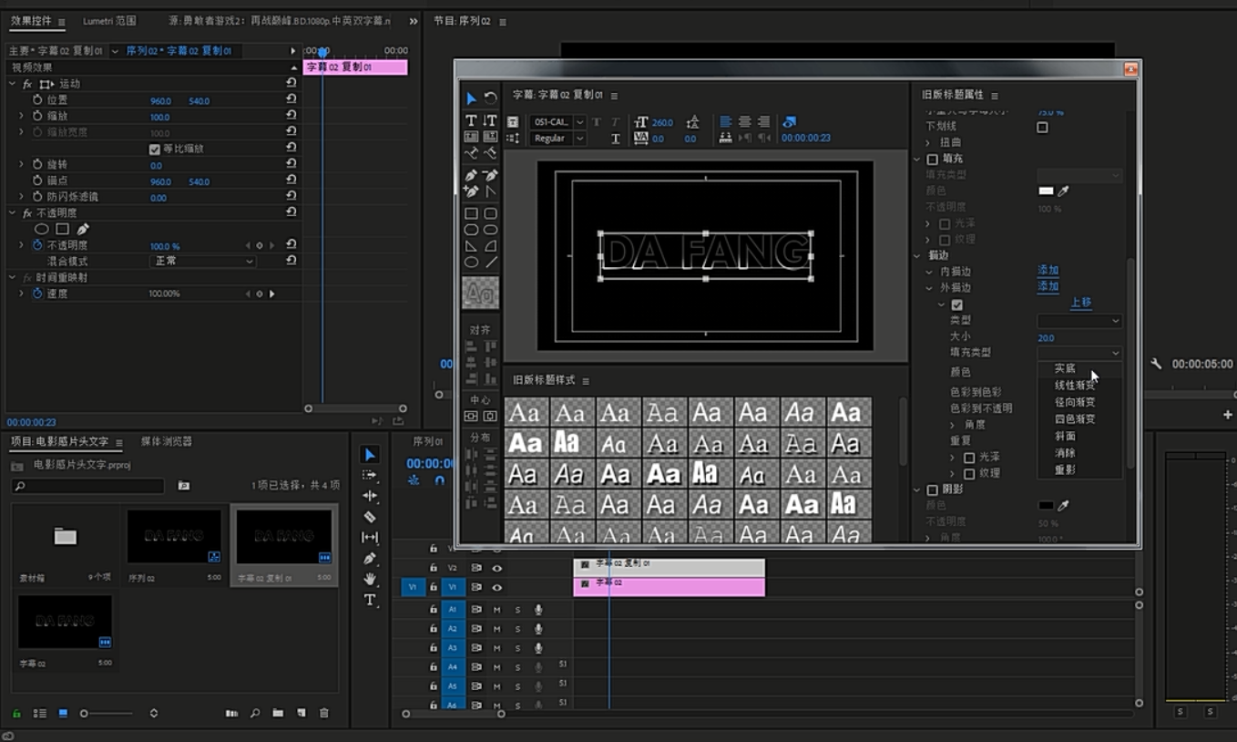The width and height of the screenshot is (1237, 742).
Task: Uncheck the outer stroke enable checkbox
Action: point(956,304)
